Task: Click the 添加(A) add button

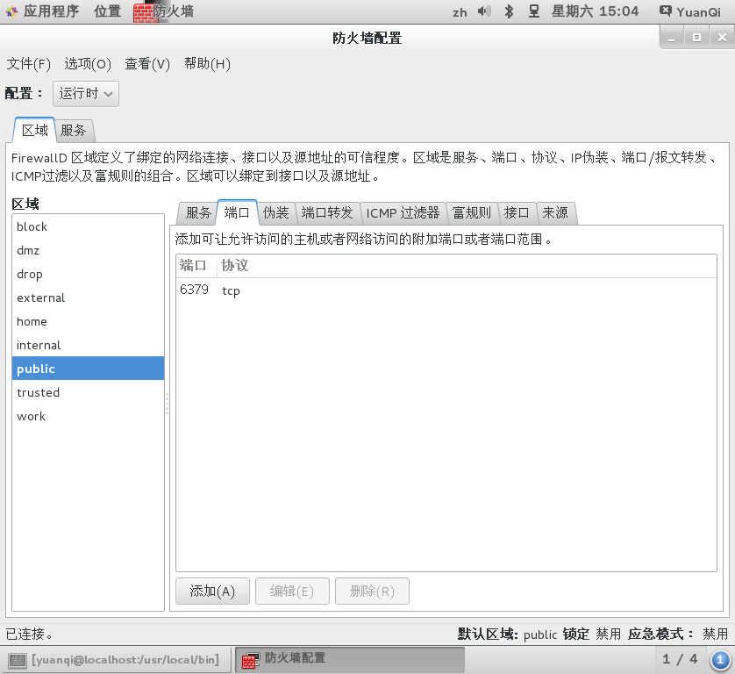Action: pyautogui.click(x=212, y=592)
